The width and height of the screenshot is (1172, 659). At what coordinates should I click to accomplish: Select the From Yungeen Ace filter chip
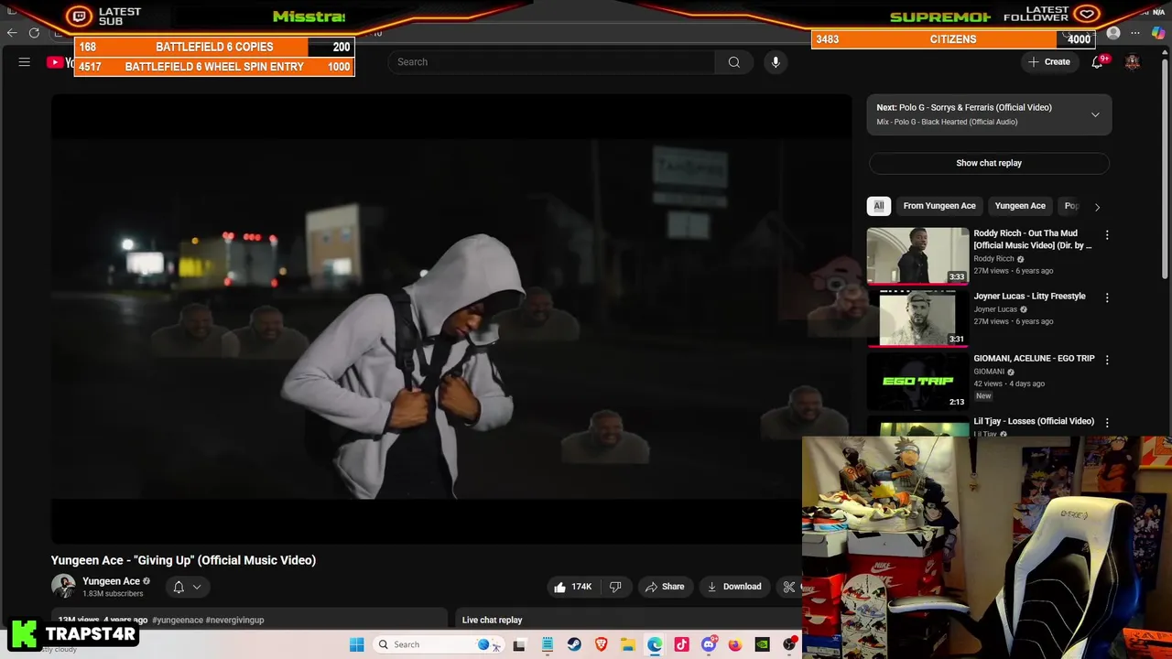939,206
